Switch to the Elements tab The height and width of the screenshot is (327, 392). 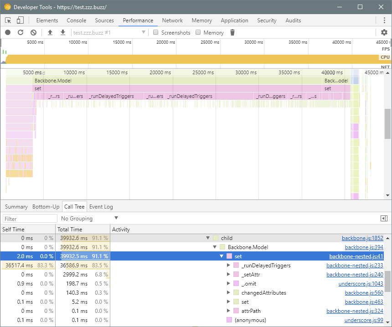tap(47, 20)
